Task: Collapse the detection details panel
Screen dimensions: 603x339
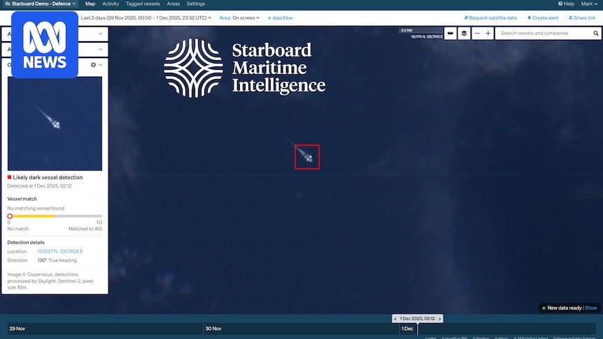Action: [x=101, y=64]
